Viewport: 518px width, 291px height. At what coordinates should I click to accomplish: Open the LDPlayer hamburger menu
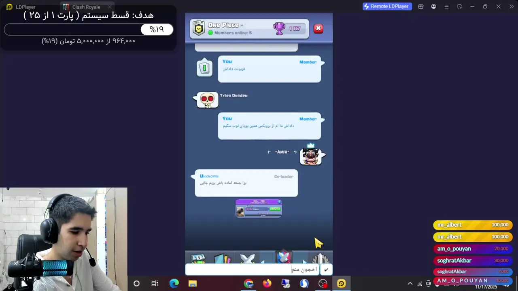pos(446,6)
